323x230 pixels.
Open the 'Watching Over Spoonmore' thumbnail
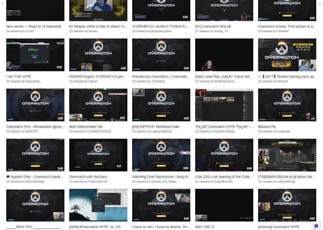point(161,155)
